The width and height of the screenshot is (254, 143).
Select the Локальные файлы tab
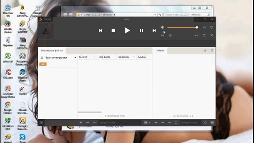[52, 50]
